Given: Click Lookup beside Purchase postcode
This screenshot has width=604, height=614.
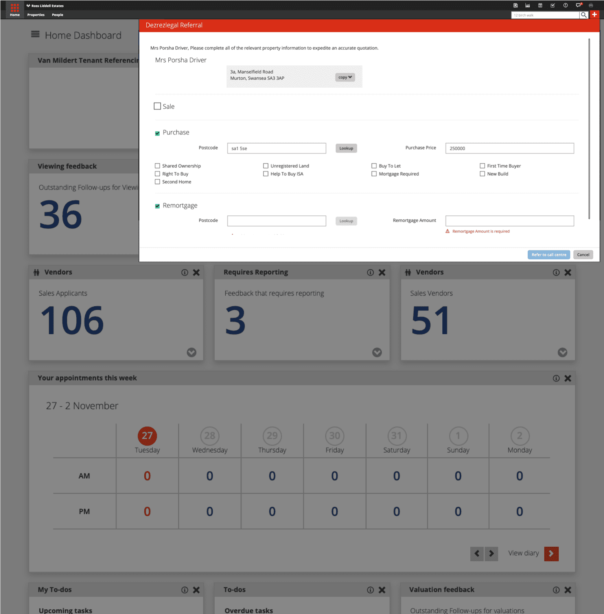Looking at the screenshot, I should coord(346,148).
